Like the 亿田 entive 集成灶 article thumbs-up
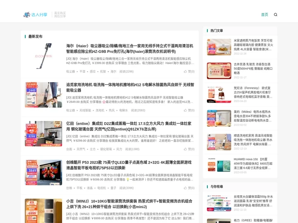This screenshot has width=298, height=223. pos(189,149)
